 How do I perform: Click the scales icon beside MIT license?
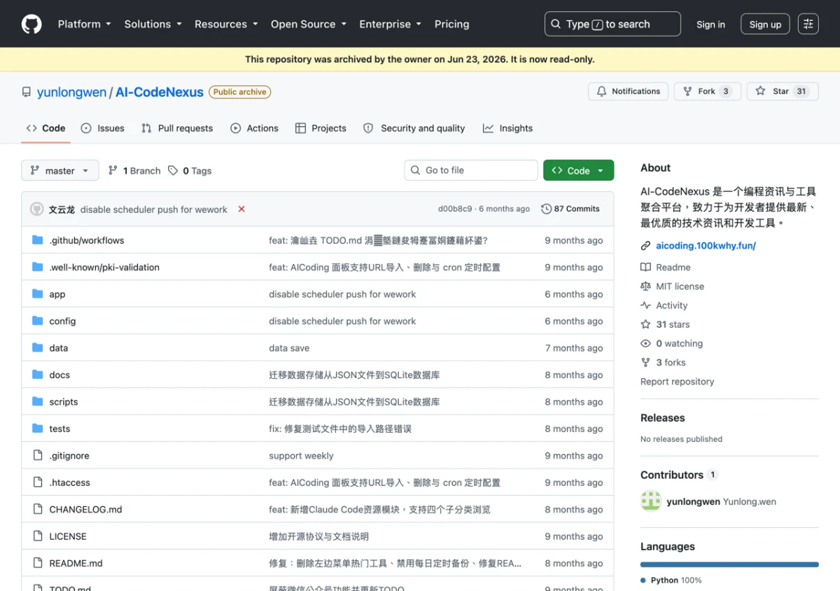click(645, 286)
